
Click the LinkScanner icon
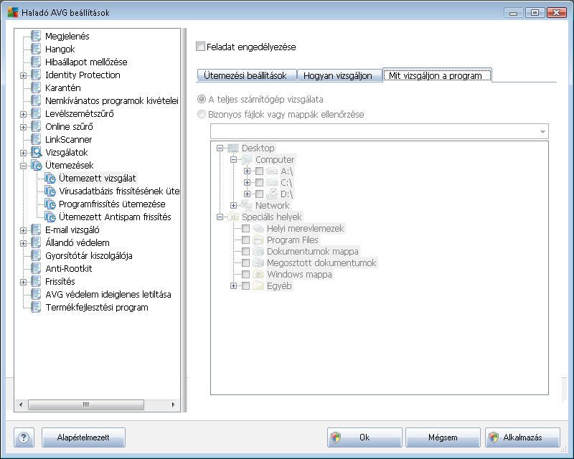36,139
